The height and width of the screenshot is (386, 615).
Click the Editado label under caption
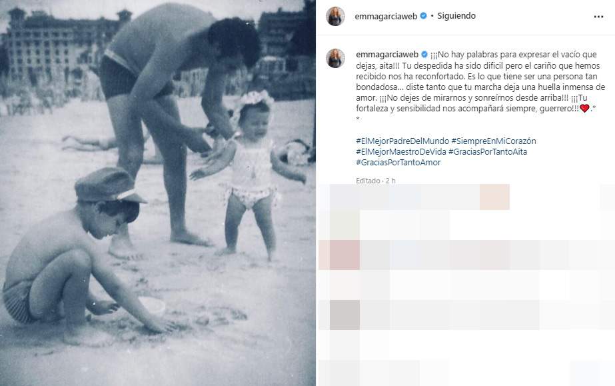pos(368,181)
